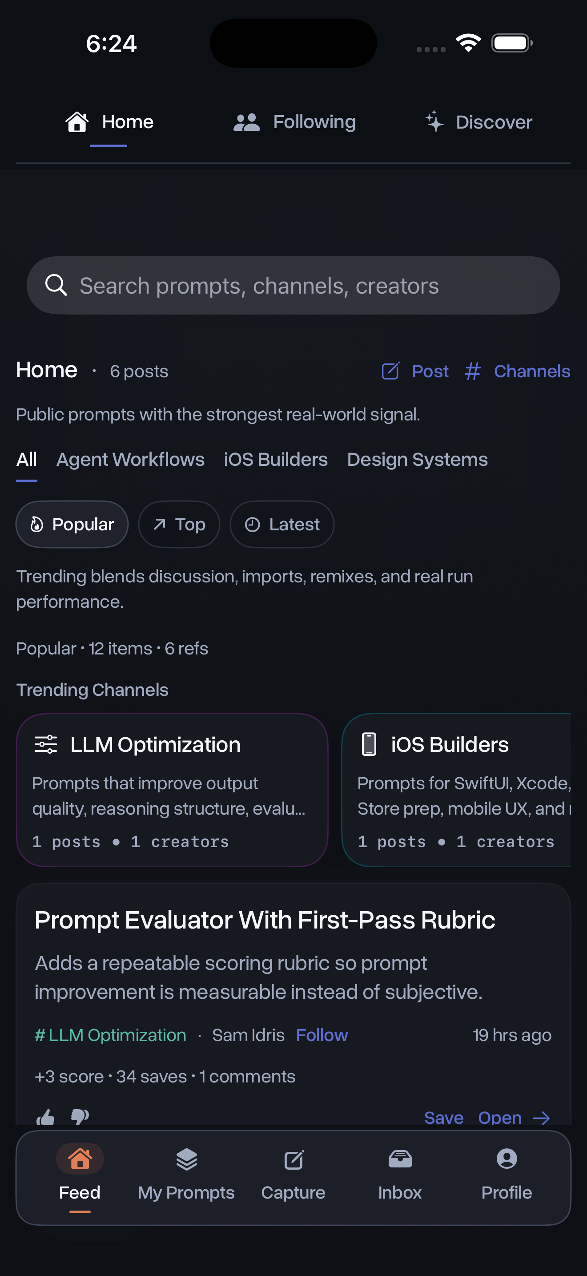Tap the search prompts field
Image resolution: width=587 pixels, height=1276 pixels.
[293, 285]
